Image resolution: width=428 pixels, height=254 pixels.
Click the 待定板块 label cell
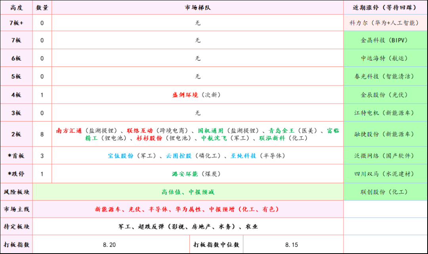click(16, 226)
